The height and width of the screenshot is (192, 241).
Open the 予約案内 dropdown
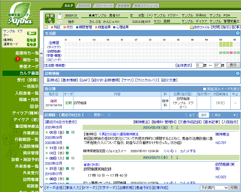[214, 188]
